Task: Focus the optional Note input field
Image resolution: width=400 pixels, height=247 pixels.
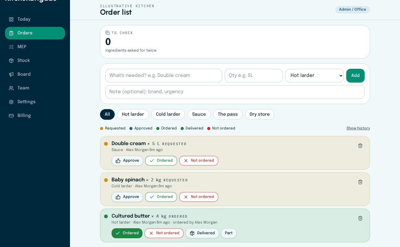Action: [x=235, y=92]
